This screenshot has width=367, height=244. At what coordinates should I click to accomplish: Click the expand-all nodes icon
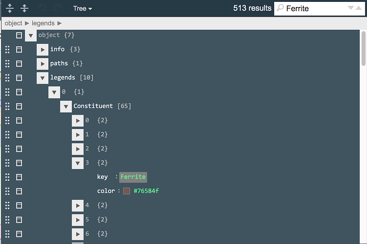click(x=9, y=8)
